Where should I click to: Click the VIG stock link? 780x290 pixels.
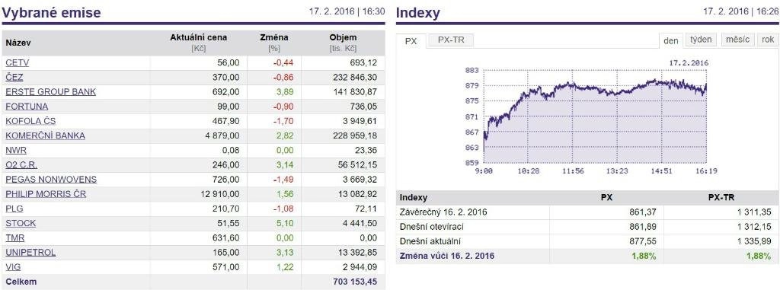click(x=13, y=267)
